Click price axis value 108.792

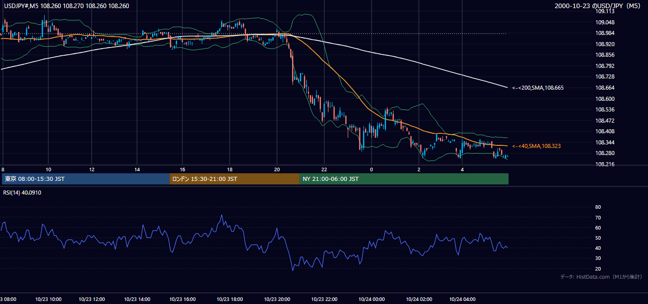point(605,66)
